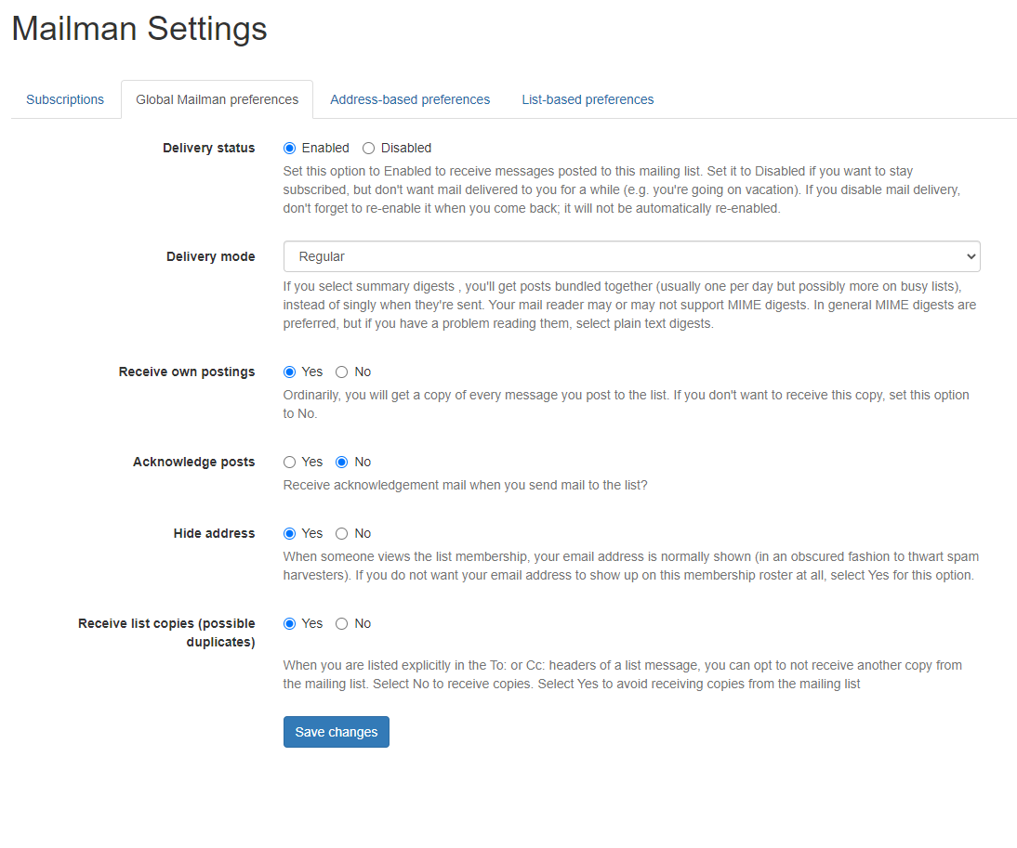This screenshot has height=848, width=1017.
Task: Click the Save changes button
Action: point(336,732)
